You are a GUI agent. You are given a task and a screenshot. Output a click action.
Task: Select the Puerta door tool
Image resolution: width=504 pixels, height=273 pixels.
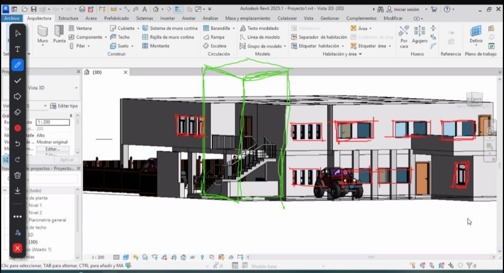[x=59, y=34]
